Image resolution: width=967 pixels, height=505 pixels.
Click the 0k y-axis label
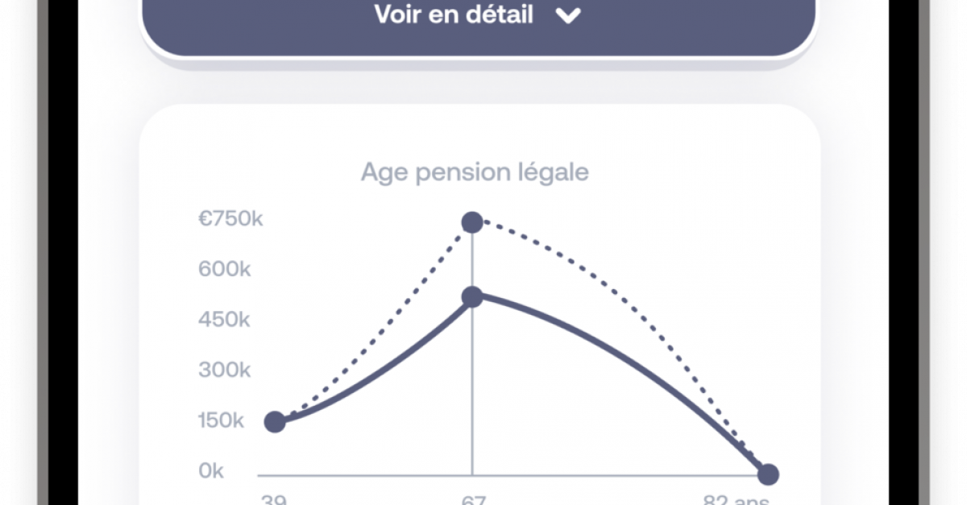[211, 471]
